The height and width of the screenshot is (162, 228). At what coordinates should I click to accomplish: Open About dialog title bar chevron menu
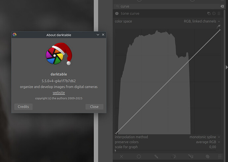(98, 35)
